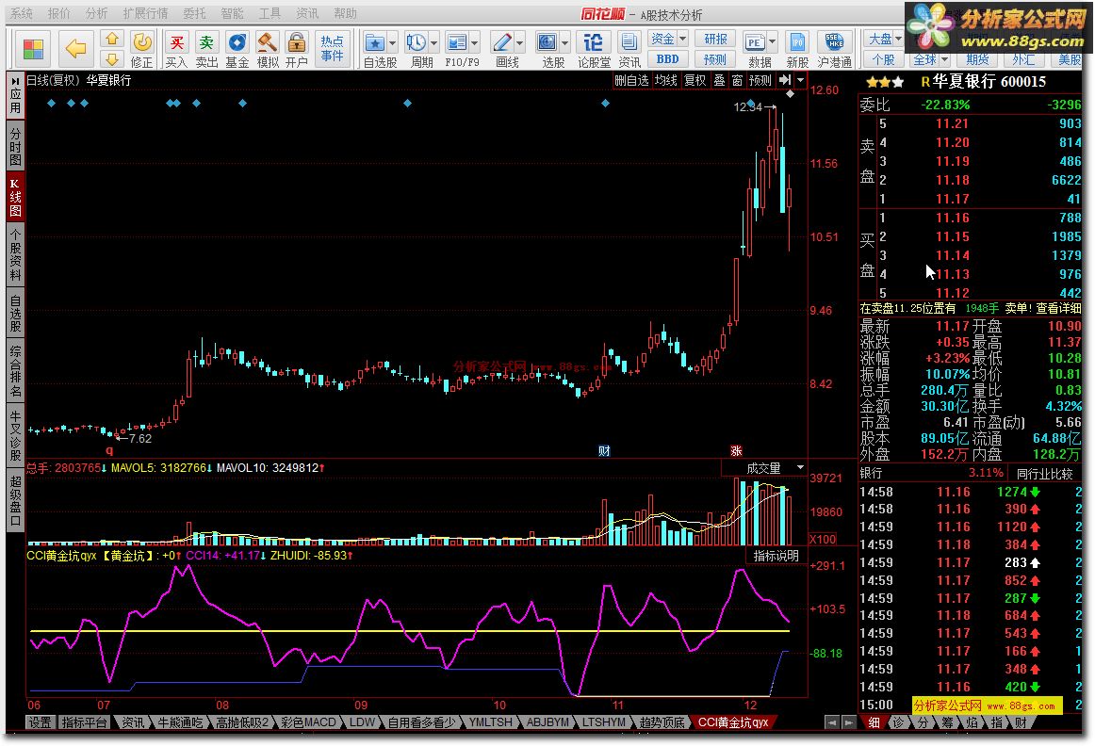This screenshot has width=1095, height=746.
Task: Click 删自选 to remove from watchlist
Action: coord(631,80)
